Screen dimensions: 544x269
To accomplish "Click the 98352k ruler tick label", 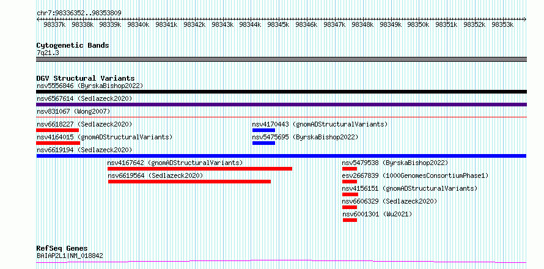I will tap(474, 24).
